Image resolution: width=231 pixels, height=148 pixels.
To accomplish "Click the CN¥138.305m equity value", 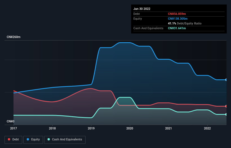I will [x=178, y=19].
